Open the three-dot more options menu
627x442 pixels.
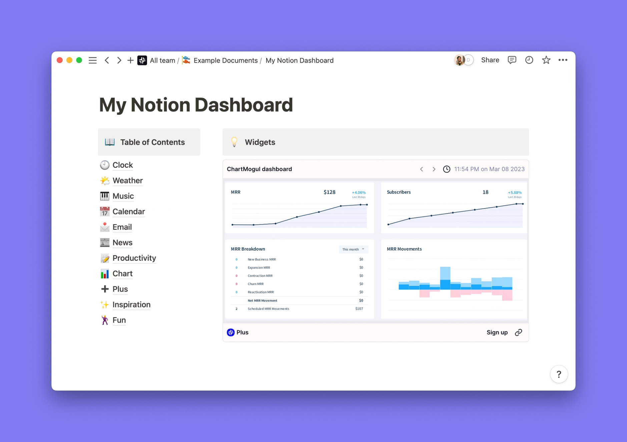click(x=563, y=60)
